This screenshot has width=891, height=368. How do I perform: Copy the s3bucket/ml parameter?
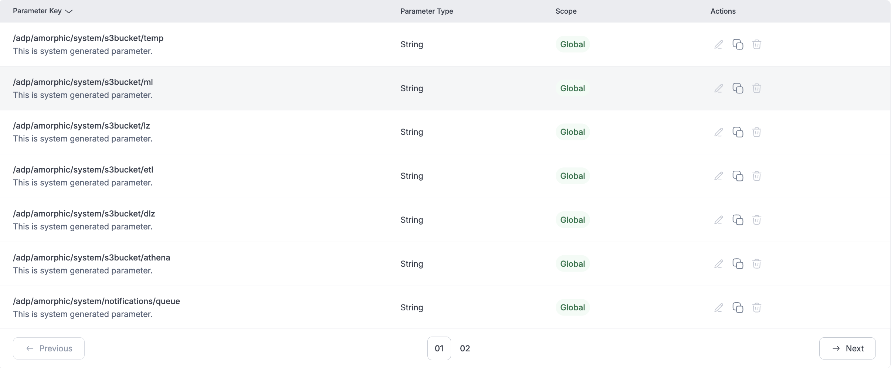(x=738, y=88)
